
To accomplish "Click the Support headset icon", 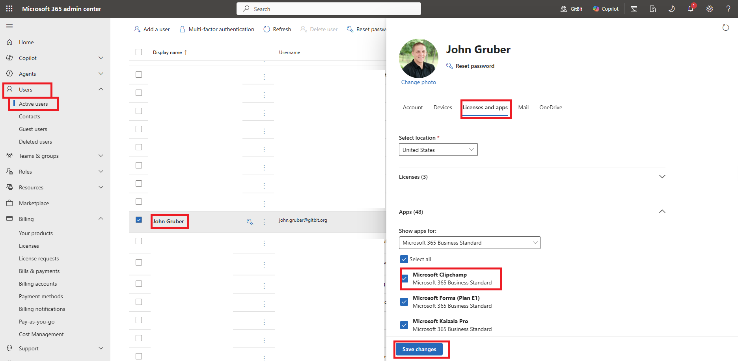I will (x=9, y=348).
